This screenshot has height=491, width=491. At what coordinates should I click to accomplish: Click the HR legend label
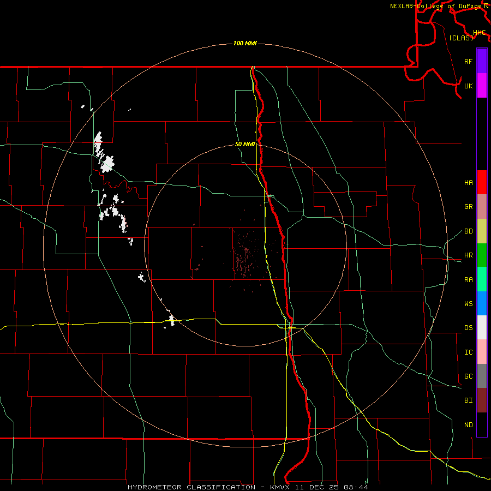pos(468,255)
